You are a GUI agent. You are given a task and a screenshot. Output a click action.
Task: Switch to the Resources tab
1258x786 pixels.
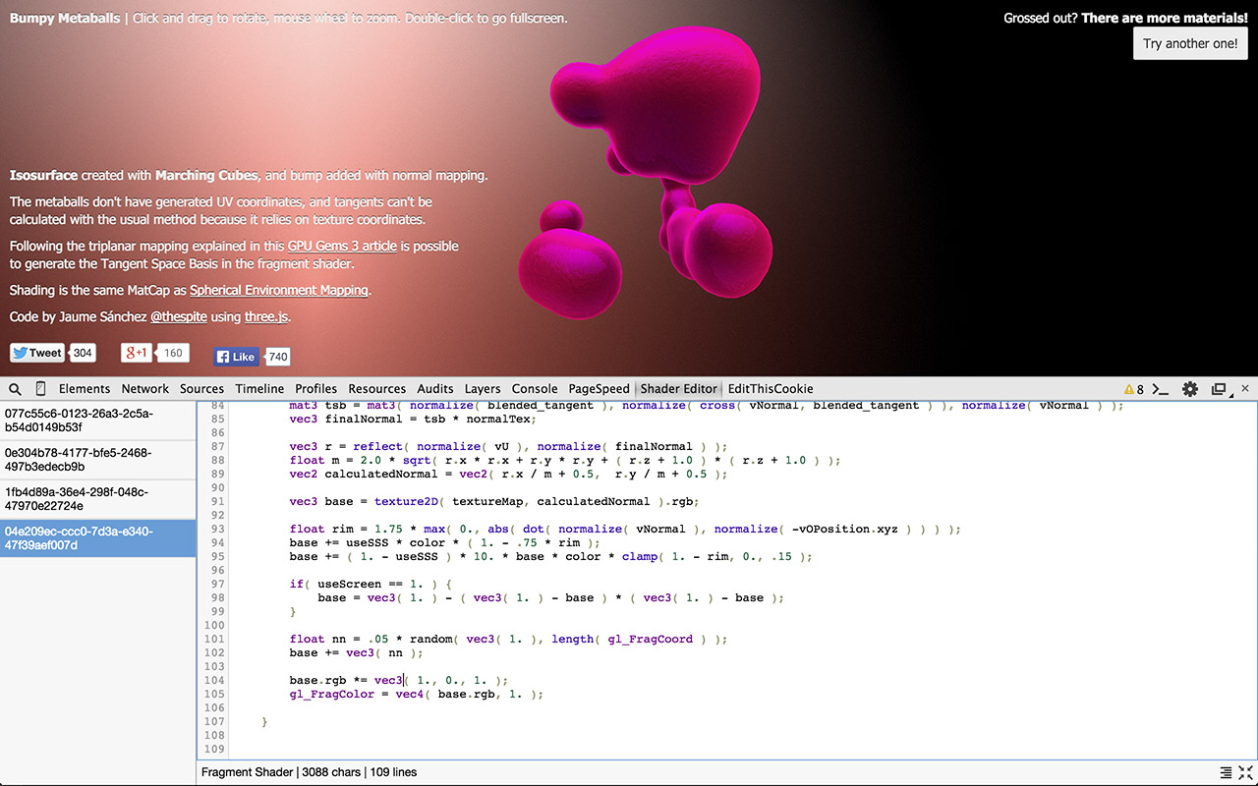pos(377,389)
